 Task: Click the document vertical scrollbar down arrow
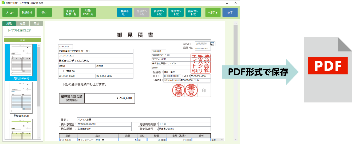tap(235, 139)
